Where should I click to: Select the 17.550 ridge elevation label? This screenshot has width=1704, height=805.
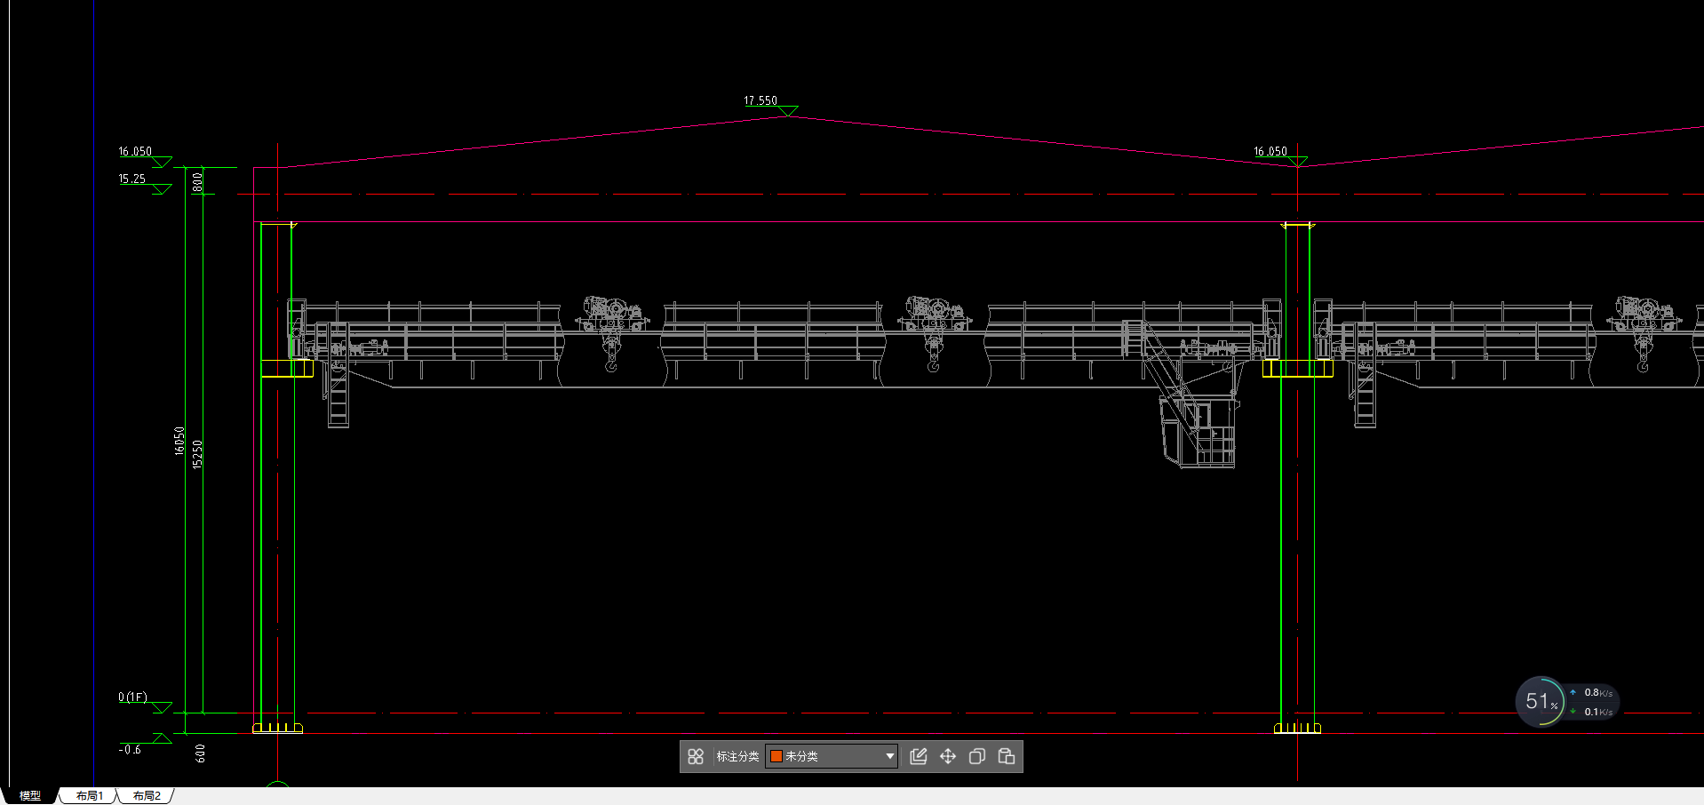[760, 101]
